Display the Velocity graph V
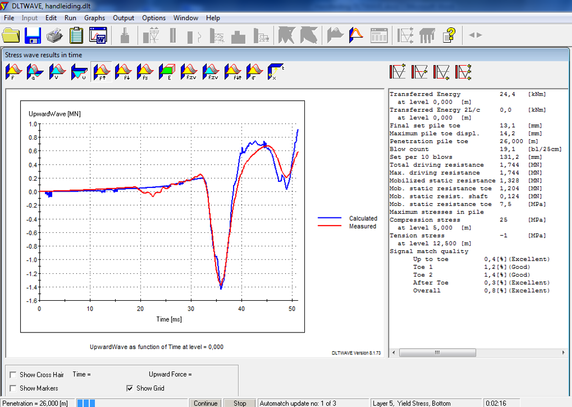The width and height of the screenshot is (572, 407). click(x=56, y=71)
